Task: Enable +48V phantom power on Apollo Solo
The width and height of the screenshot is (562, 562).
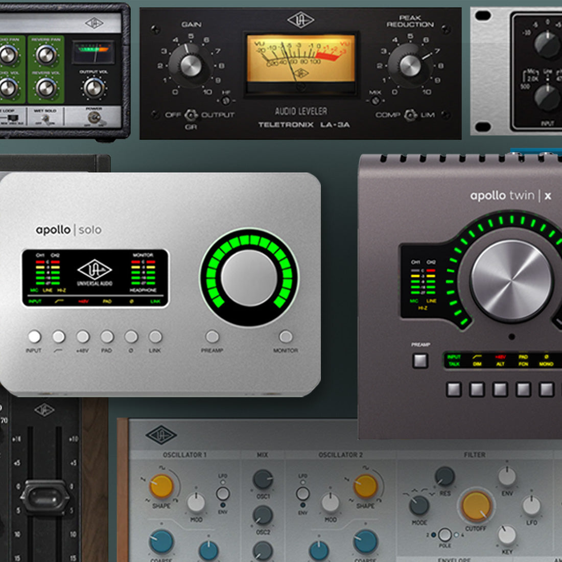Action: tap(83, 336)
